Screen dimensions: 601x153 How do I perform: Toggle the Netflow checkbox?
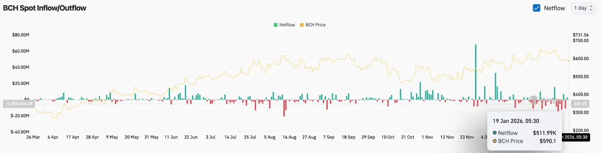[x=537, y=8]
